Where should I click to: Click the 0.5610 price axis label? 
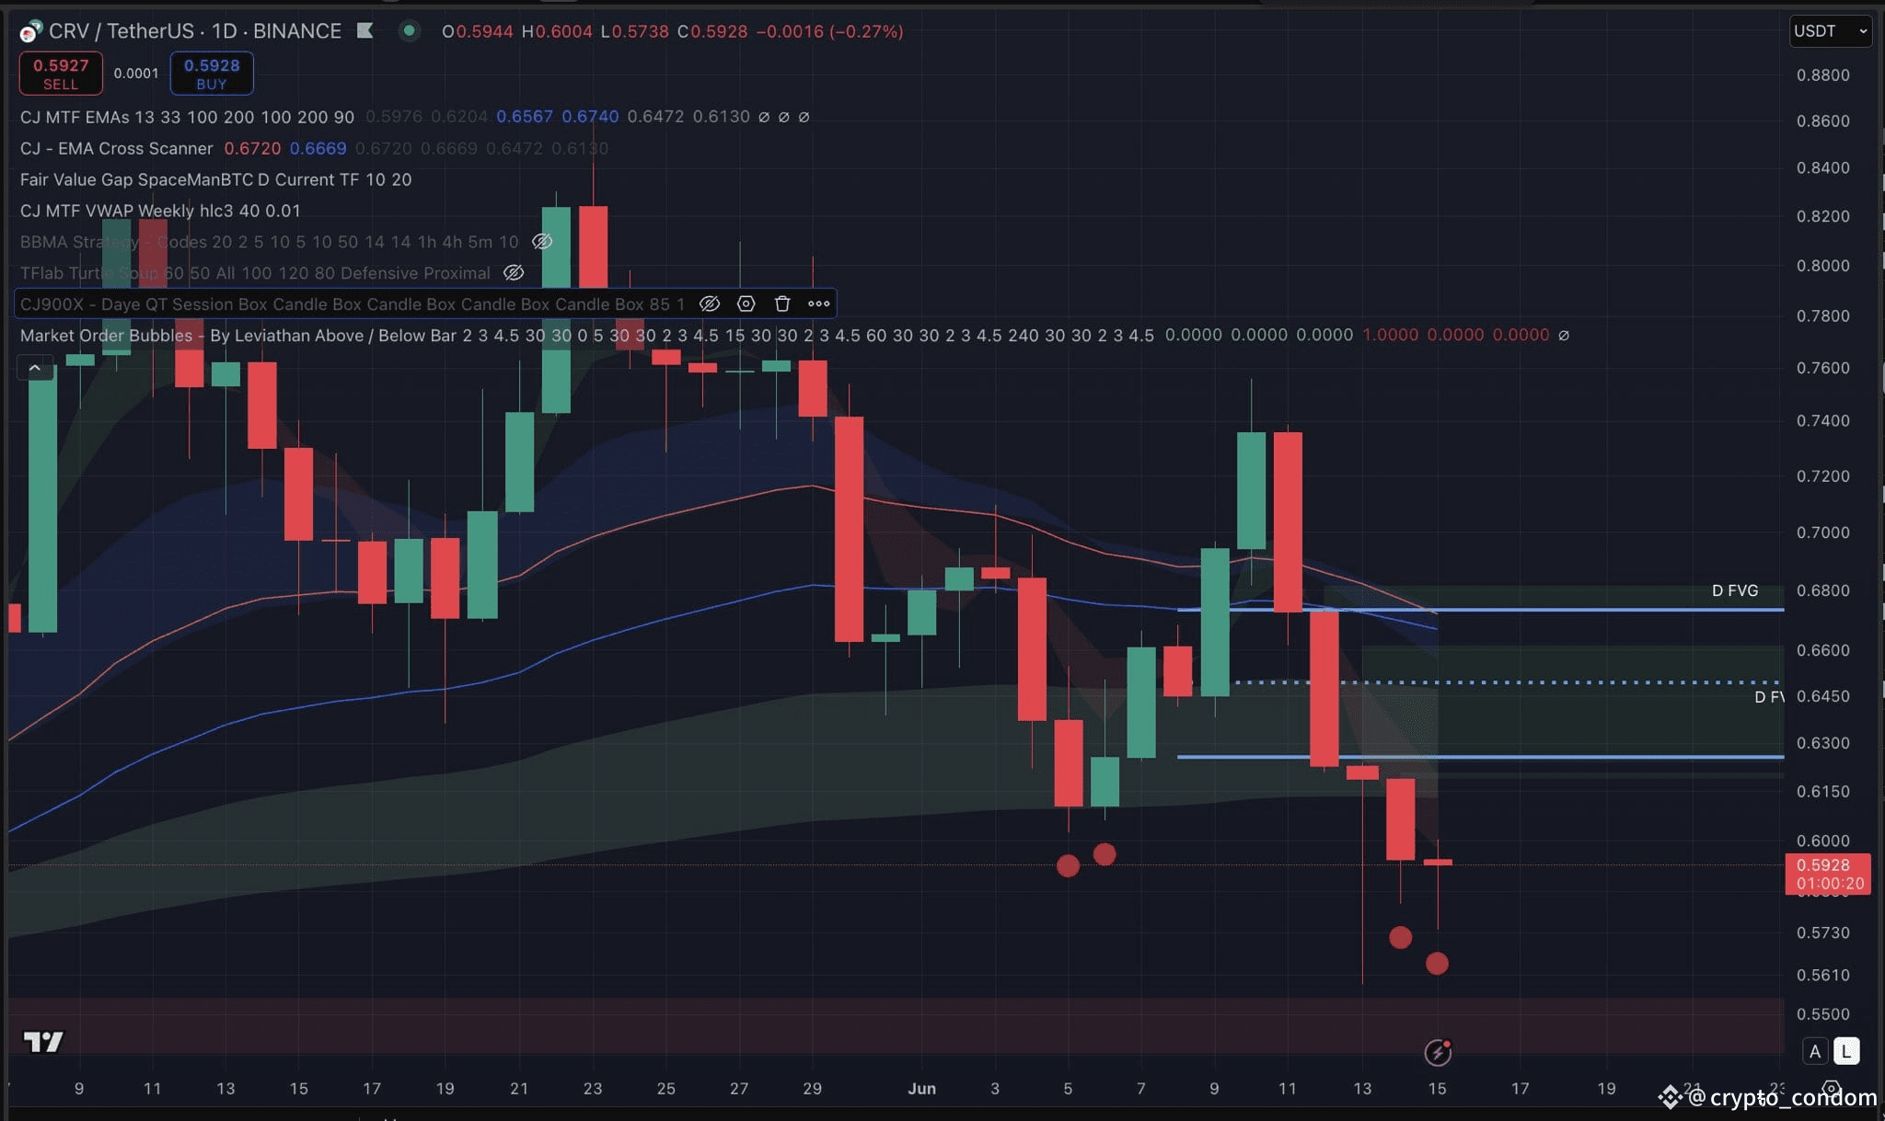(x=1822, y=975)
